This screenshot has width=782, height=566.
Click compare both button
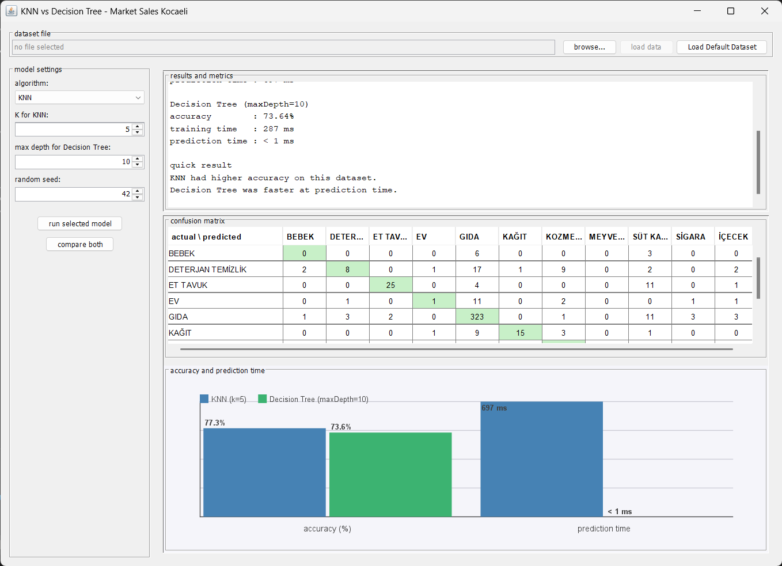[x=80, y=244]
